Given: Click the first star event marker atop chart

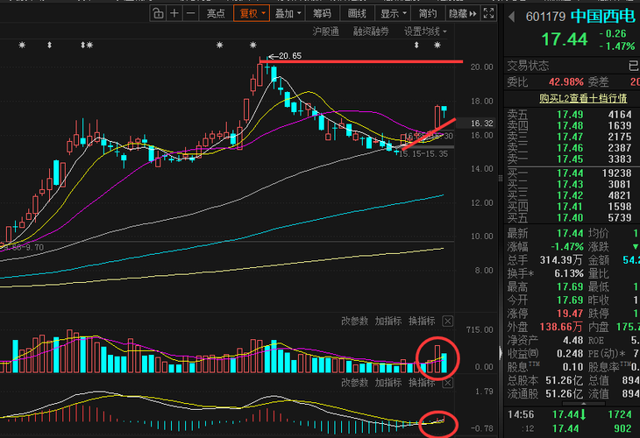Looking at the screenshot, I should 22,45.
